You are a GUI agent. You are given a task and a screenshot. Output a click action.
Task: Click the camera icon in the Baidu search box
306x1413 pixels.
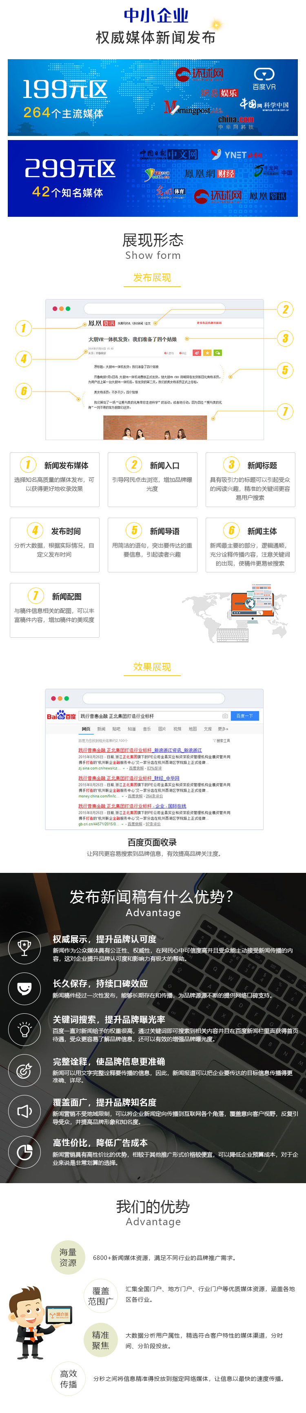tap(225, 716)
